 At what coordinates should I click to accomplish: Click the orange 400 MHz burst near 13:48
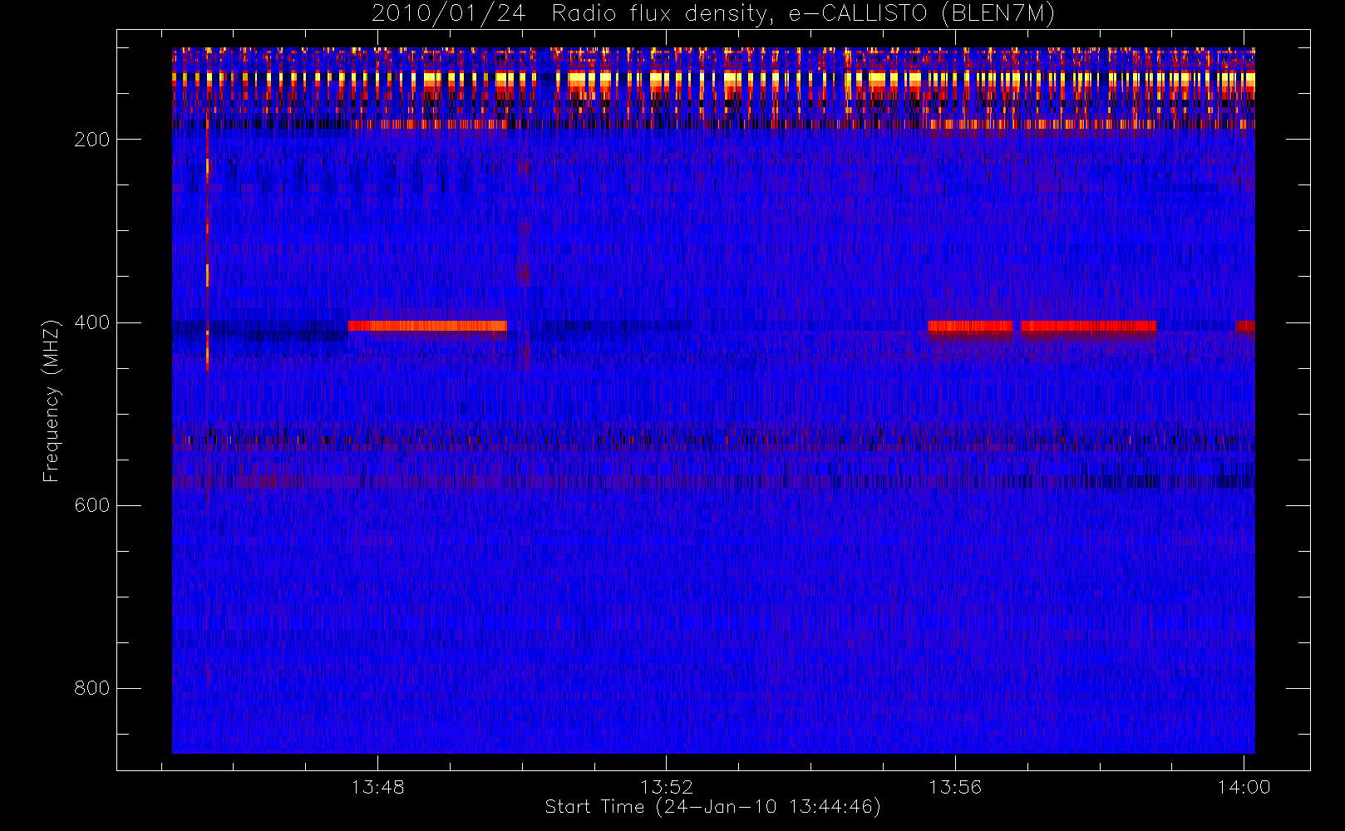click(x=427, y=326)
